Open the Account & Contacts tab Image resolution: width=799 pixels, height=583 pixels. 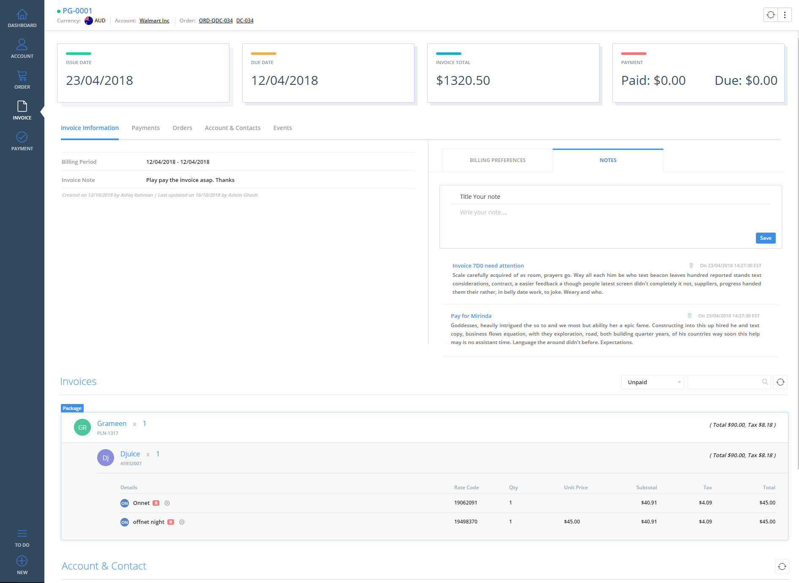pos(232,128)
